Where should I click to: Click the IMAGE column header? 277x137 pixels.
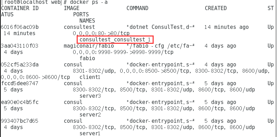[71, 8]
